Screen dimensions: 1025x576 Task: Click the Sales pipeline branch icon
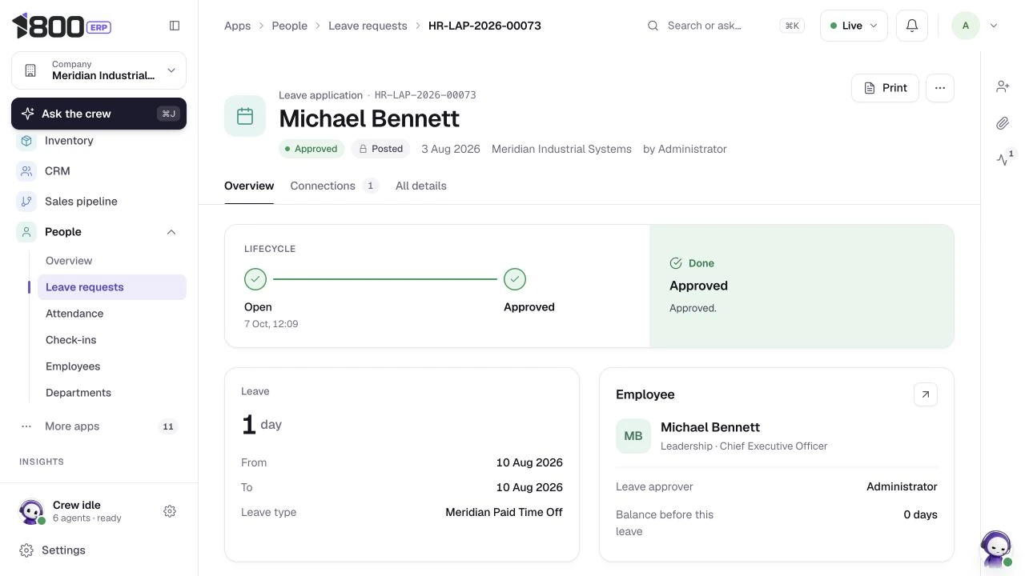click(x=26, y=202)
